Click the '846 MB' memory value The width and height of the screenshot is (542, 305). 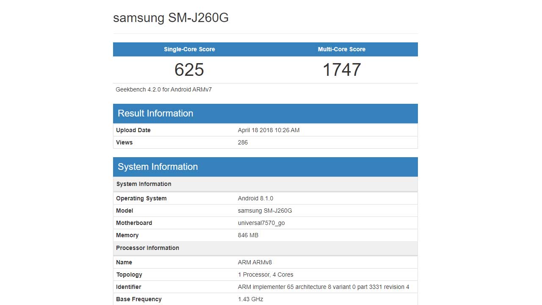[248, 235]
